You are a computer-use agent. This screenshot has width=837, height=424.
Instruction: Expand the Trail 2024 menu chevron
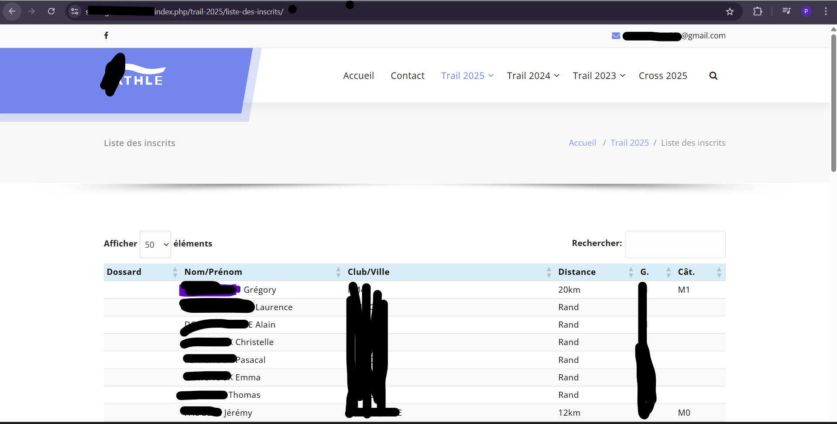[x=557, y=76]
